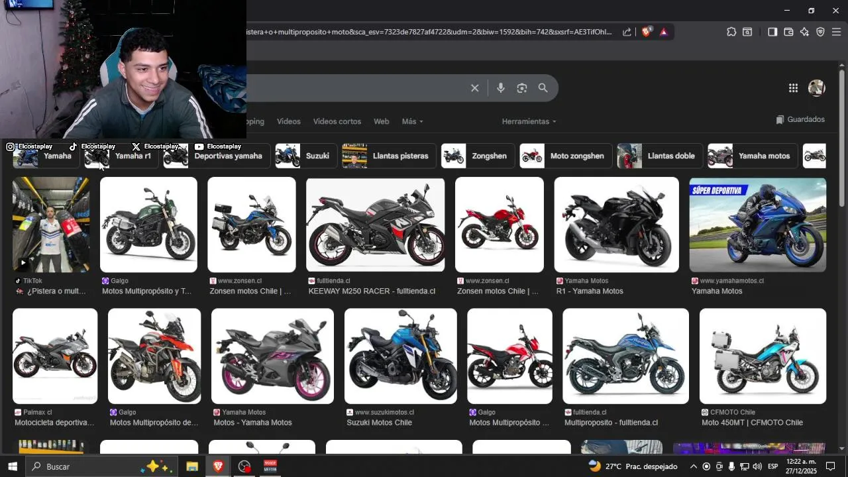This screenshot has height=477, width=848.
Task: Click KEEWAY M250 RACER - fulltienda.cl link
Action: (372, 291)
